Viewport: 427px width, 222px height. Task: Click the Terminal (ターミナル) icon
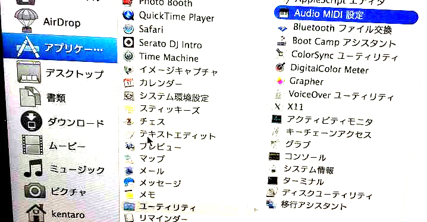coord(272,180)
